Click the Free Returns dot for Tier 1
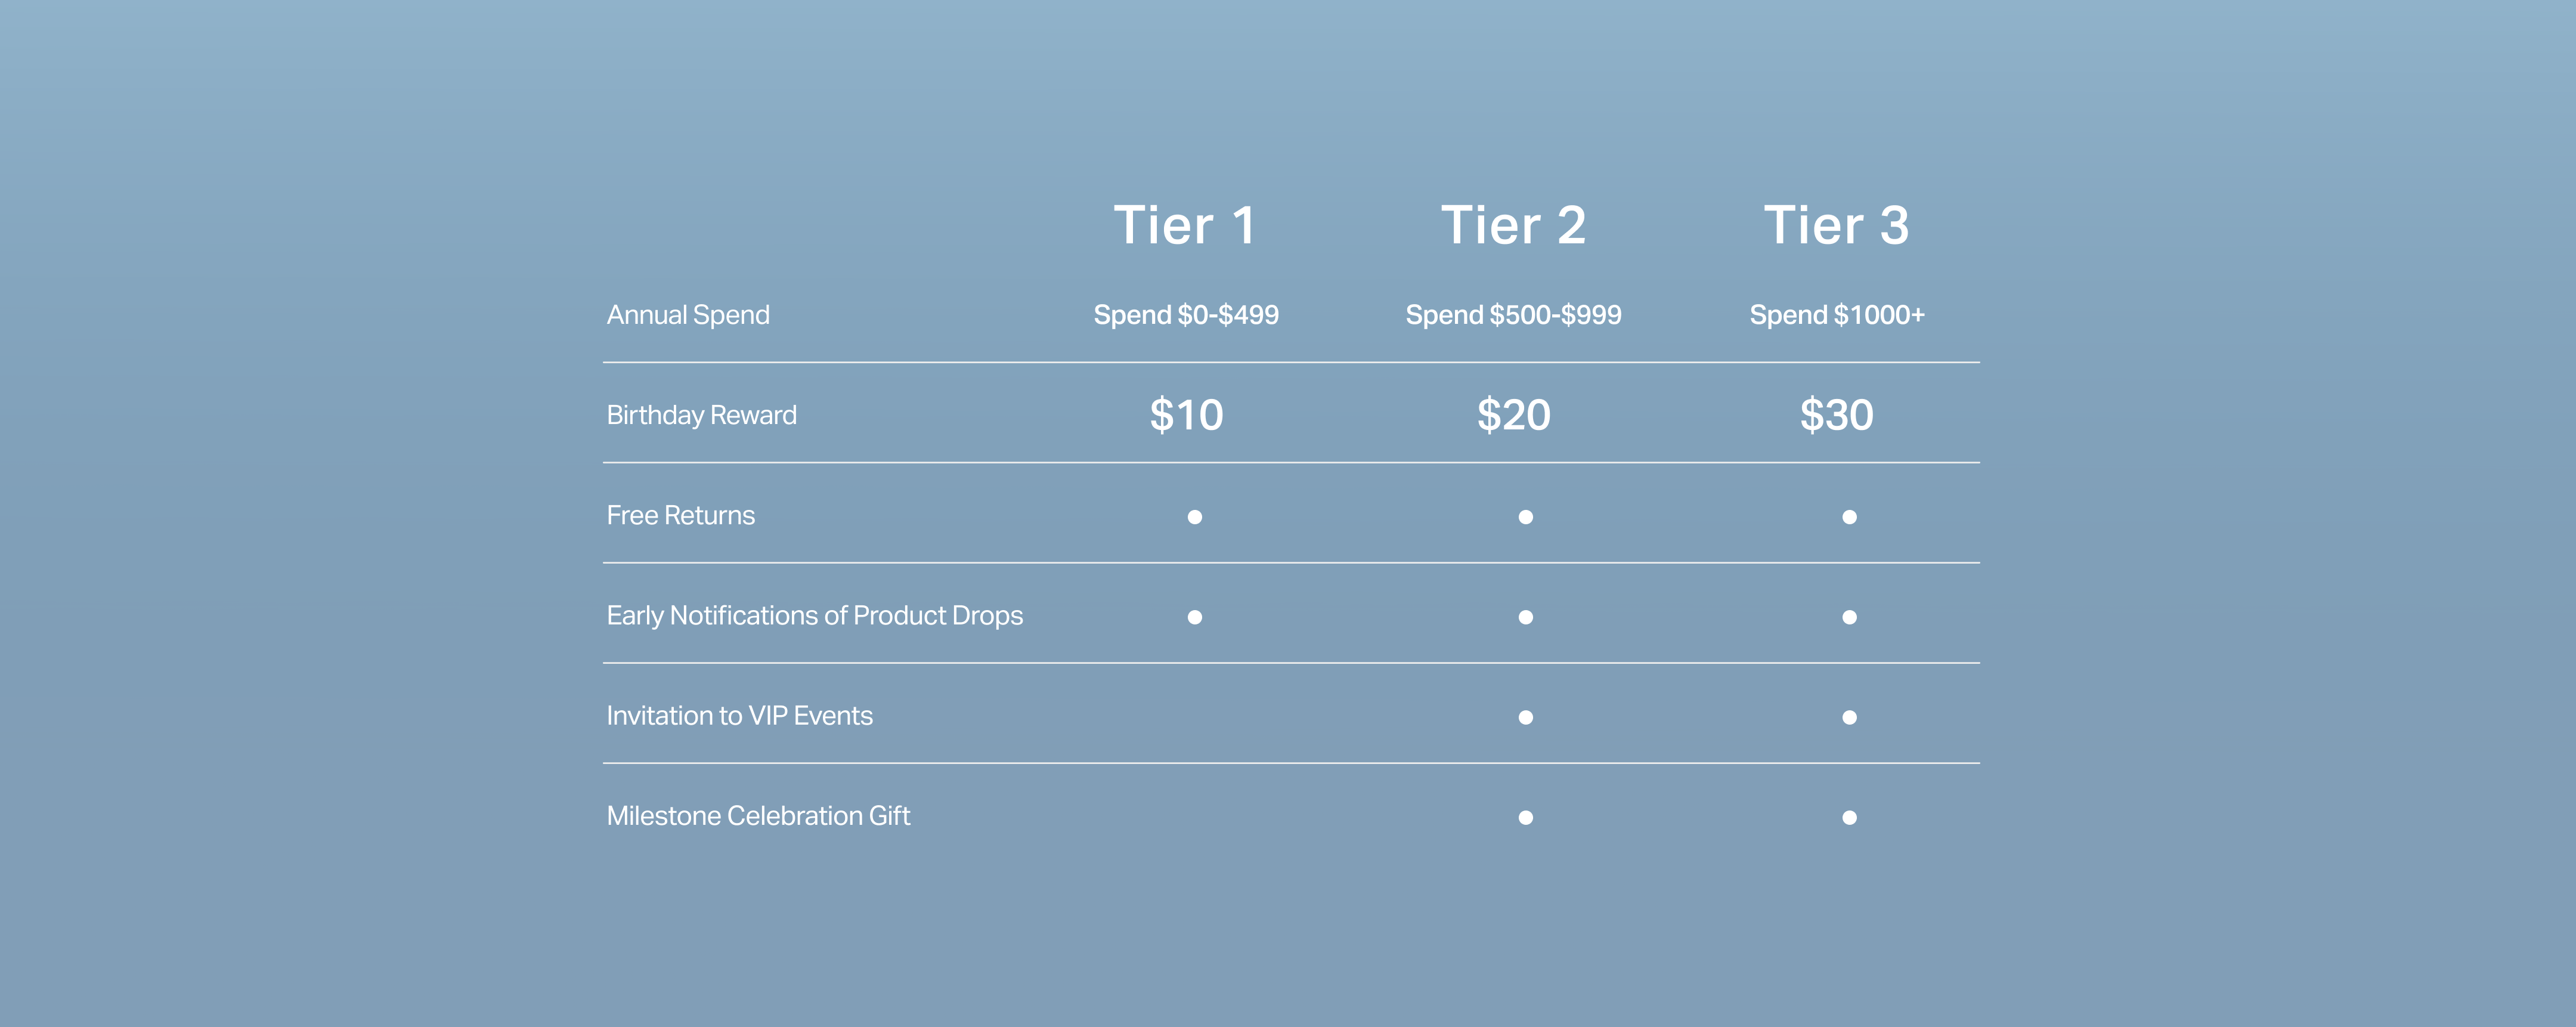The image size is (2576, 1027). click(1194, 517)
